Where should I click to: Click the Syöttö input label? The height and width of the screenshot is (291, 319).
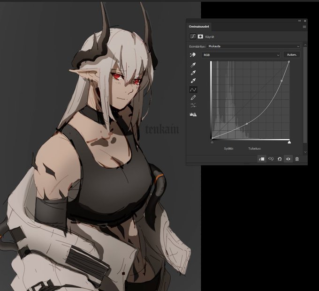point(228,149)
